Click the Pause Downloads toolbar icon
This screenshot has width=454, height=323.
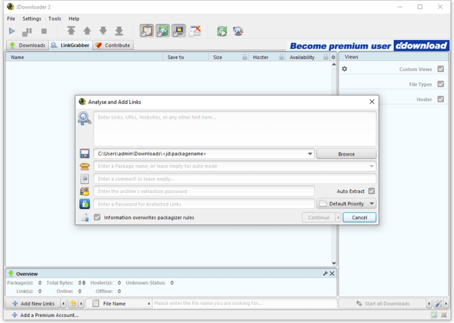point(27,31)
